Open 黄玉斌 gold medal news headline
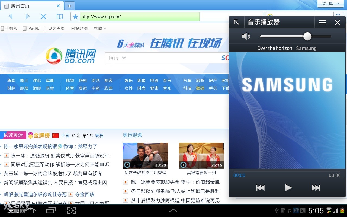The width and height of the screenshot is (347, 217). coord(53,174)
